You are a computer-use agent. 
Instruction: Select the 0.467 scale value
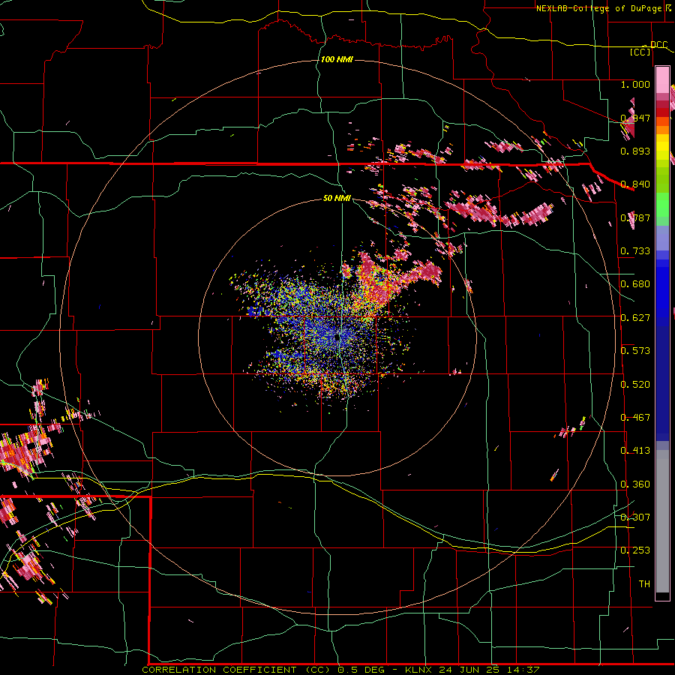[635, 418]
